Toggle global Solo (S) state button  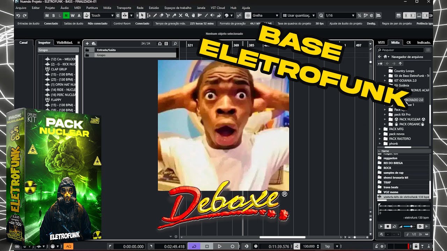coord(53,15)
